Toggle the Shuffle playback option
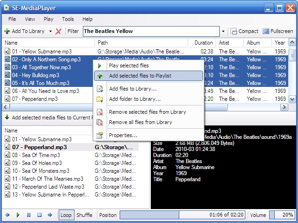 84,215
